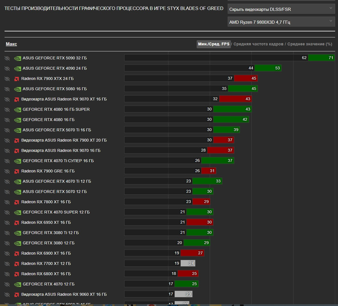Hide the ASUS GeForce RTX 5090 32 ГБ row
The image size is (338, 306).
pyautogui.click(x=7, y=58)
